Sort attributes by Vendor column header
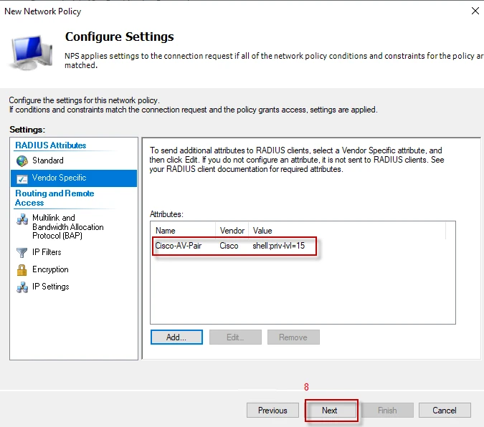 click(232, 231)
